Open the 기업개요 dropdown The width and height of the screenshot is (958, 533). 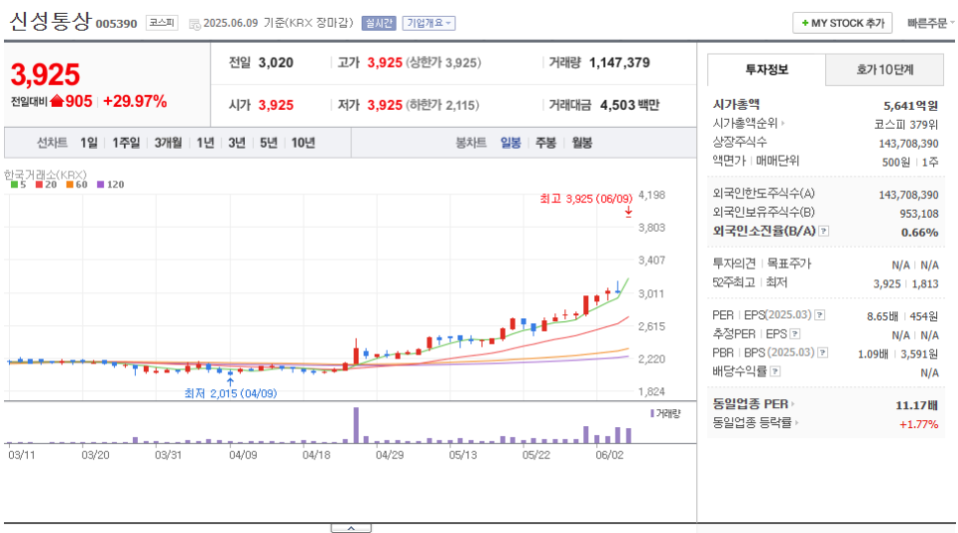point(428,23)
